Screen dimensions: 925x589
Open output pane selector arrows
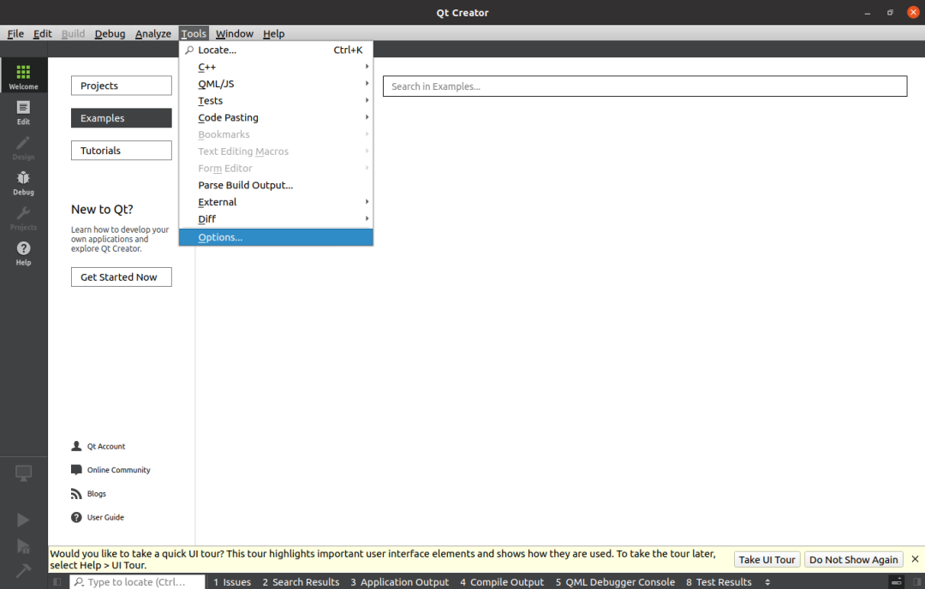pos(767,582)
